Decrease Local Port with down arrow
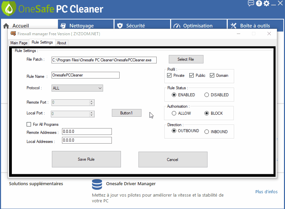This screenshot has width=285, height=209. (x=92, y=115)
